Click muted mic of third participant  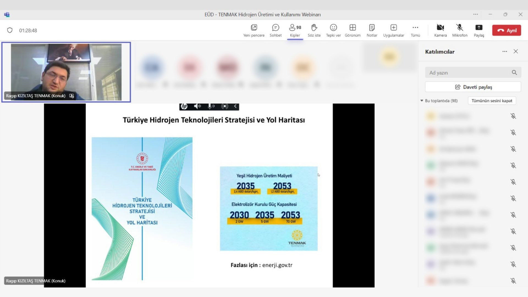513,149
